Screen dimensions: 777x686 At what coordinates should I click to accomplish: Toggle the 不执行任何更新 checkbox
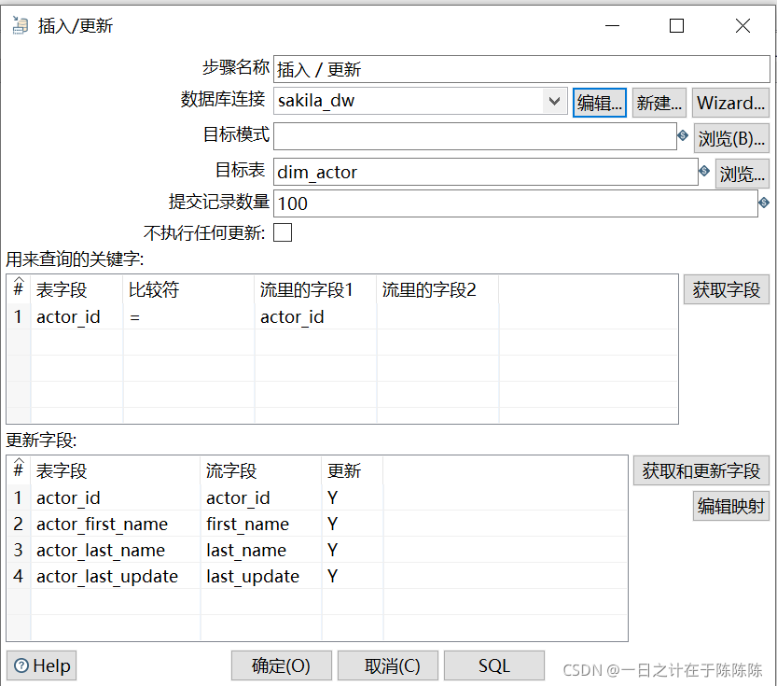point(283,232)
